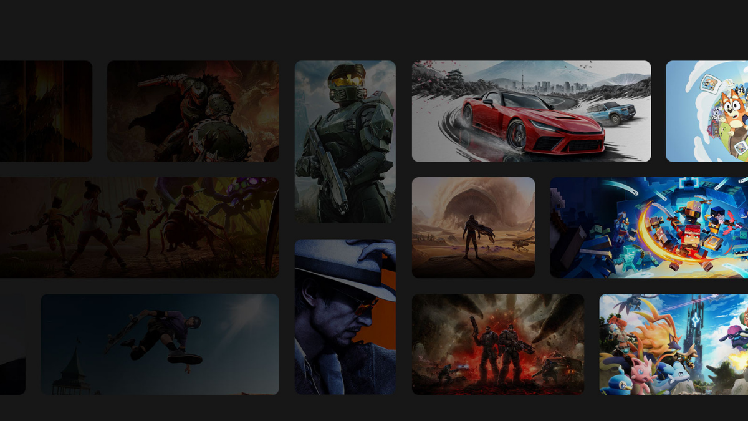This screenshot has height=421, width=748.
Task: Open the cartoon blue dog game tile
Action: coord(707,111)
